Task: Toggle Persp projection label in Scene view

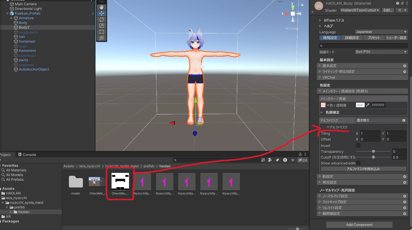Action: pyautogui.click(x=292, y=28)
